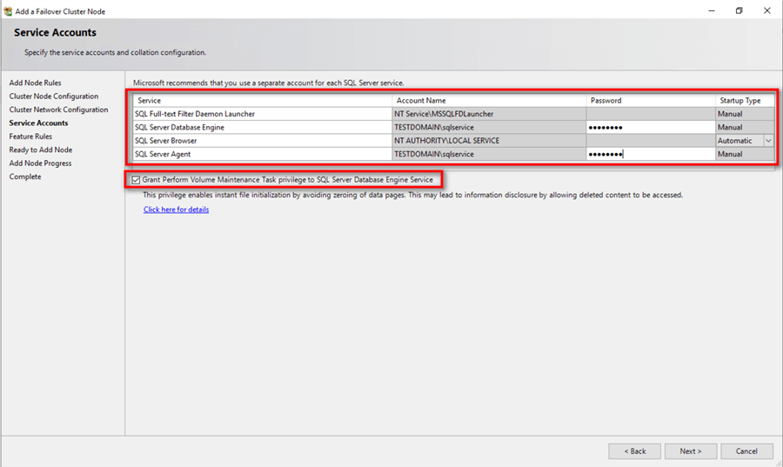Click Account Name column header
783x467 pixels.
(x=489, y=100)
